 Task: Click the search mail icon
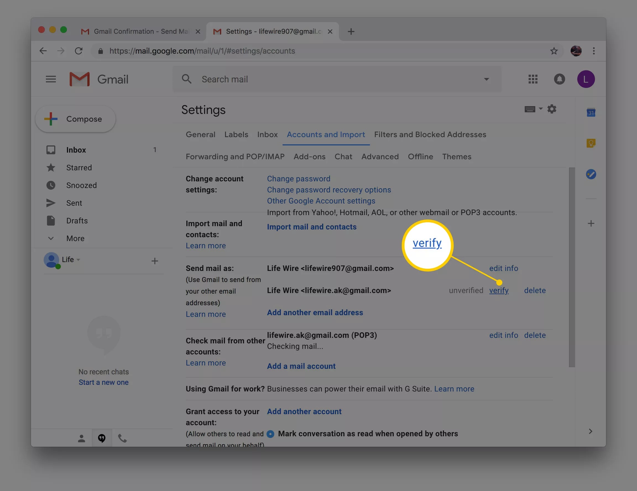point(187,79)
